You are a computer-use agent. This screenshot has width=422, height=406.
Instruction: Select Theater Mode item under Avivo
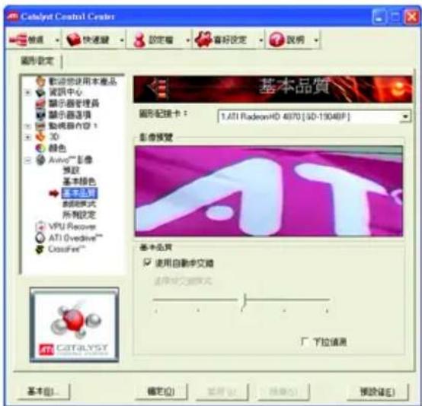tap(79, 204)
